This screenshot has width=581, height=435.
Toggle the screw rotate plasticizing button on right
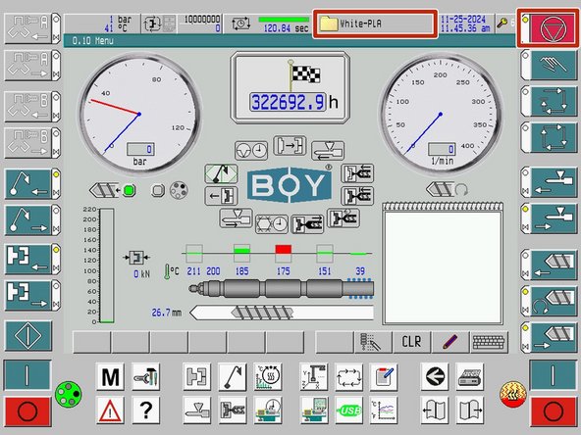[x=549, y=301]
